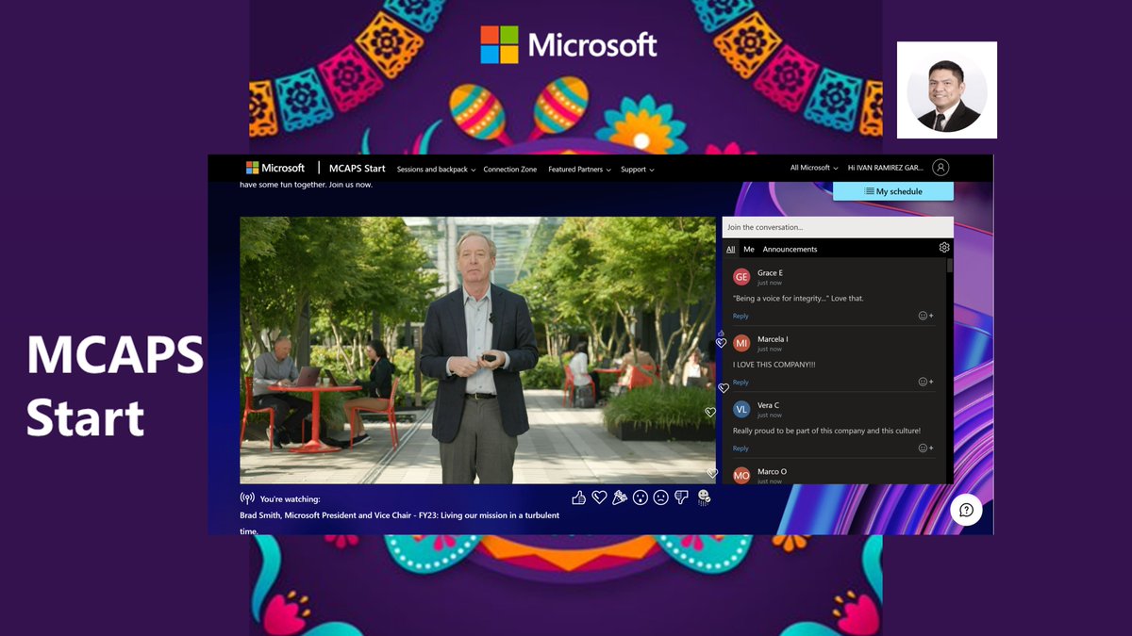Reply to Grace E's comment
The width and height of the screenshot is (1132, 636).
741,317
